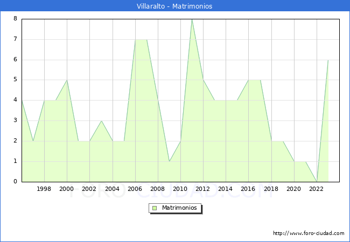Click the 2009 low data point at 1
The image size is (350, 242).
point(170,161)
